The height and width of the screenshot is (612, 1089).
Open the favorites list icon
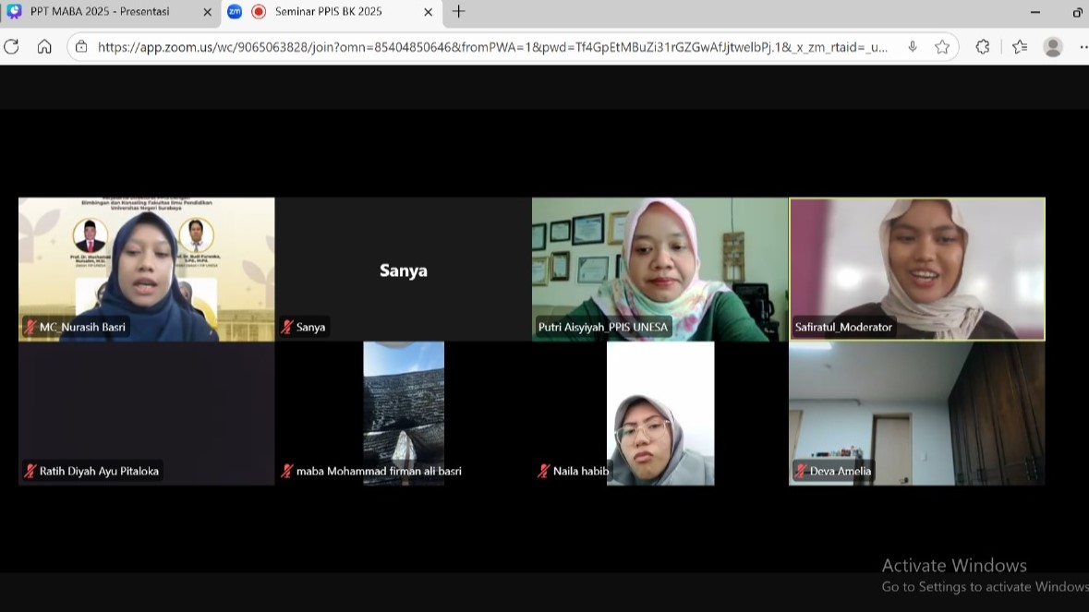tap(1019, 47)
